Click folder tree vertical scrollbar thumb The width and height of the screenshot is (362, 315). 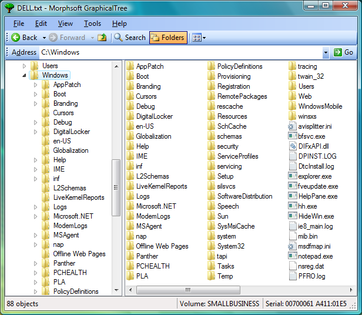click(x=116, y=187)
